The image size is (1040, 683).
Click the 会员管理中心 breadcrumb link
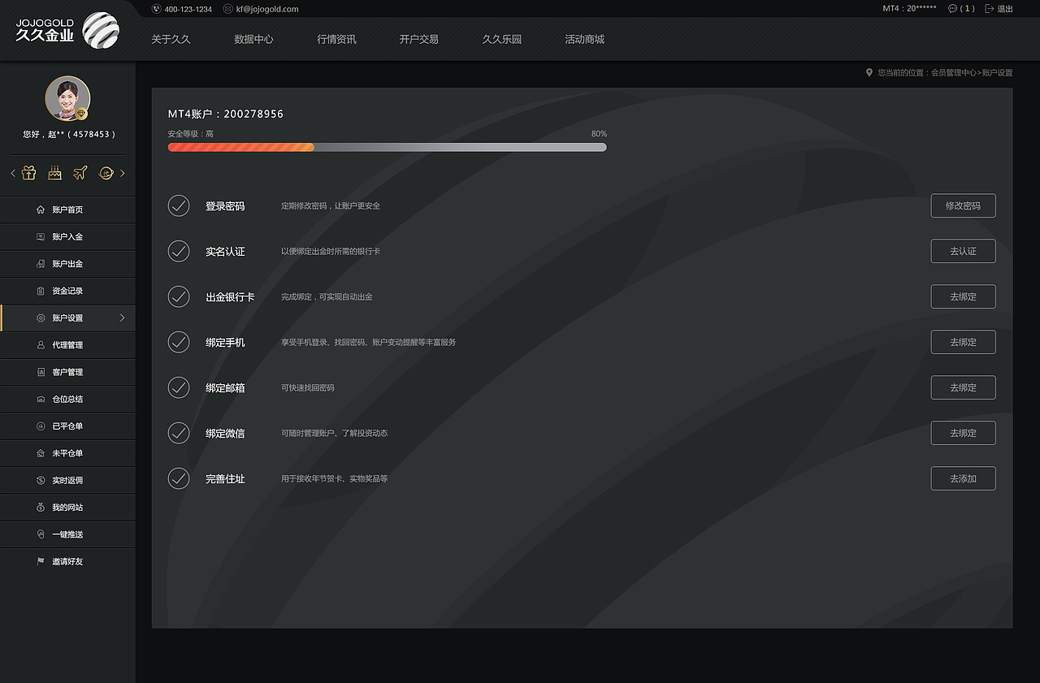tap(954, 72)
